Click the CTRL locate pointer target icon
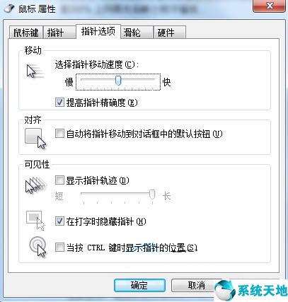 (x=38, y=247)
